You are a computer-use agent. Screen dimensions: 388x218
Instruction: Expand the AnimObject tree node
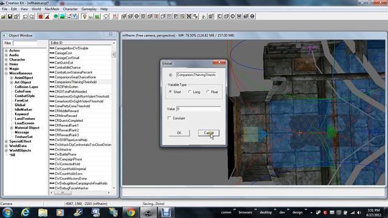(12, 78)
